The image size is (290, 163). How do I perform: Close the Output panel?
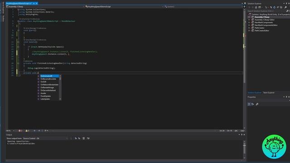tap(244, 134)
